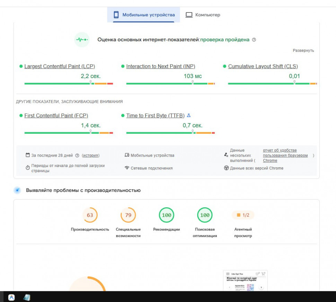Click the devices icon beside Мобильные устройства
Screen dimensions: 336x302
click(127, 155)
